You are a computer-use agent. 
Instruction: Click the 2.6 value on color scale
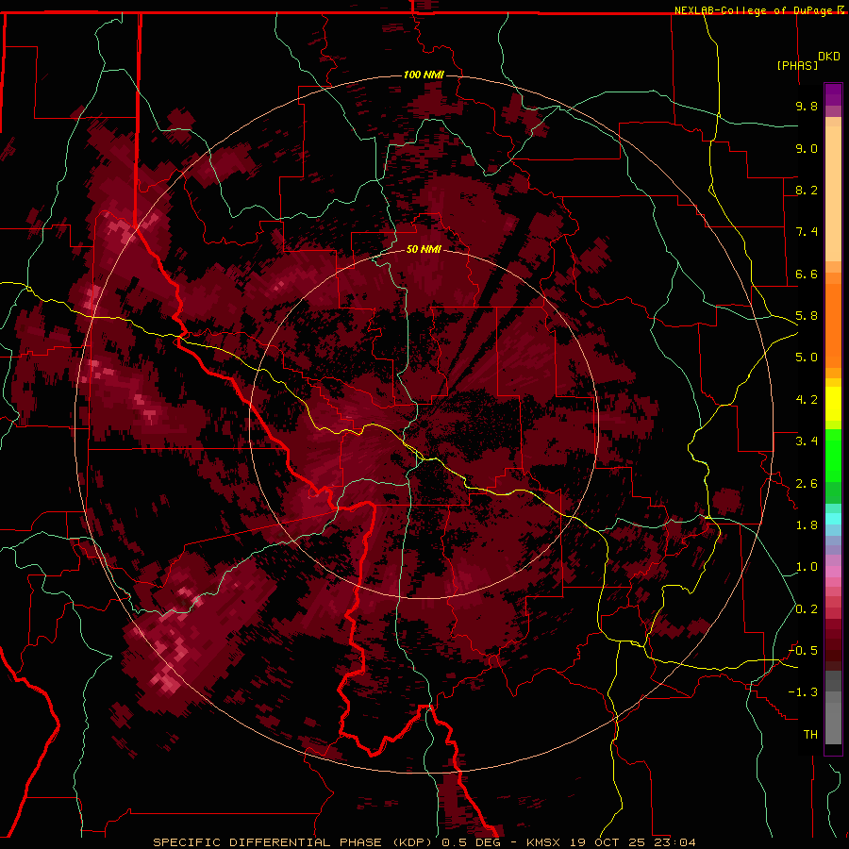[x=807, y=484]
